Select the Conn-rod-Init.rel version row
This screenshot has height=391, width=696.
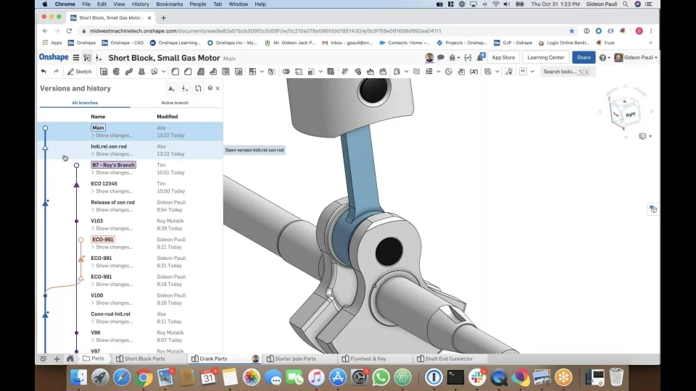130,317
